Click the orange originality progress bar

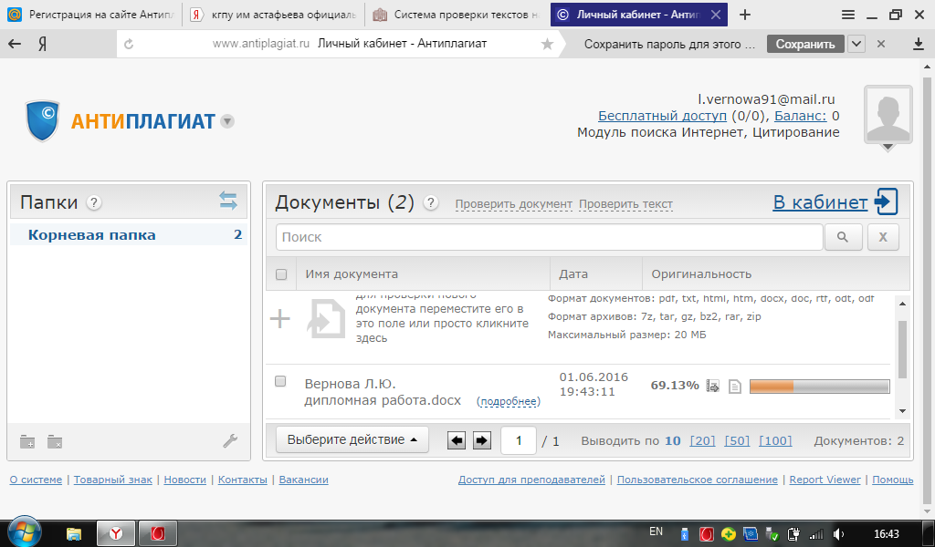(x=818, y=387)
